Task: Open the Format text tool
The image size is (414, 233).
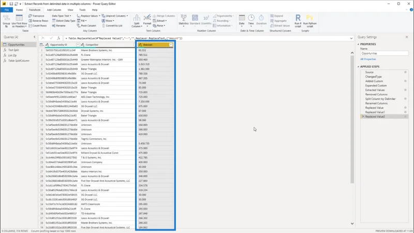Action: [x=147, y=21]
